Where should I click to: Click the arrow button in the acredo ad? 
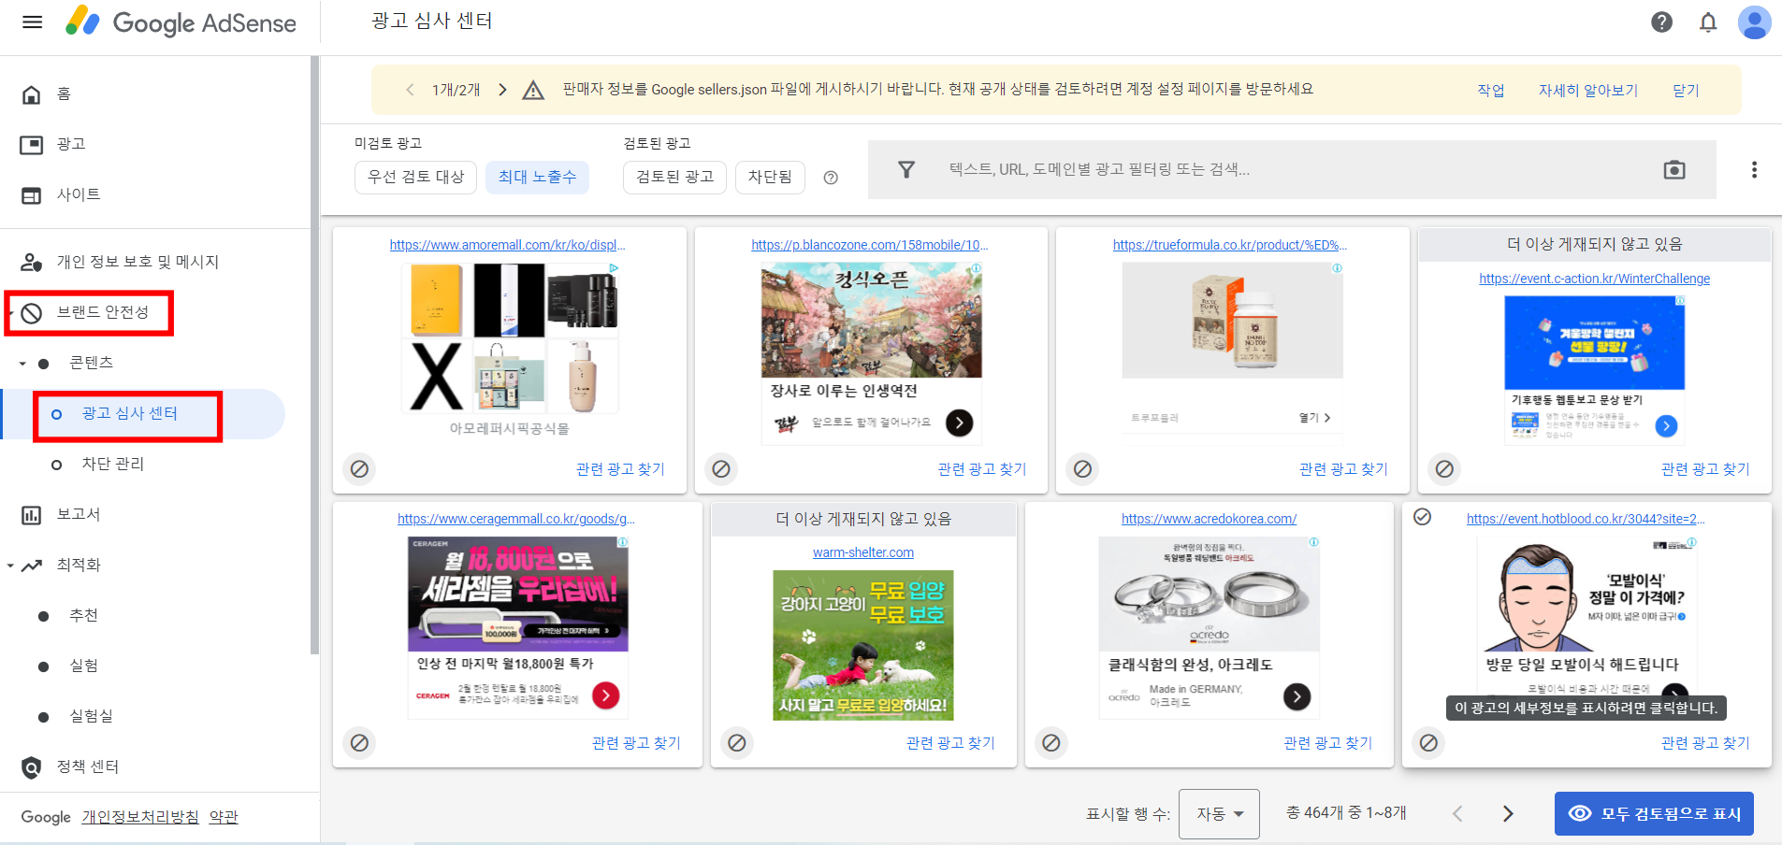[x=1297, y=696]
